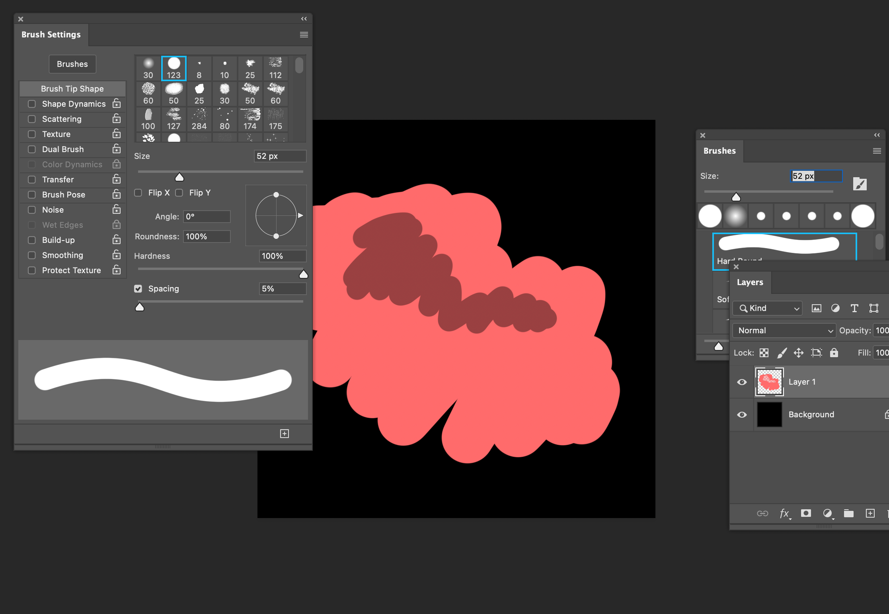Click lock image pixels brush icon
This screenshot has height=614, width=889.
pos(782,353)
